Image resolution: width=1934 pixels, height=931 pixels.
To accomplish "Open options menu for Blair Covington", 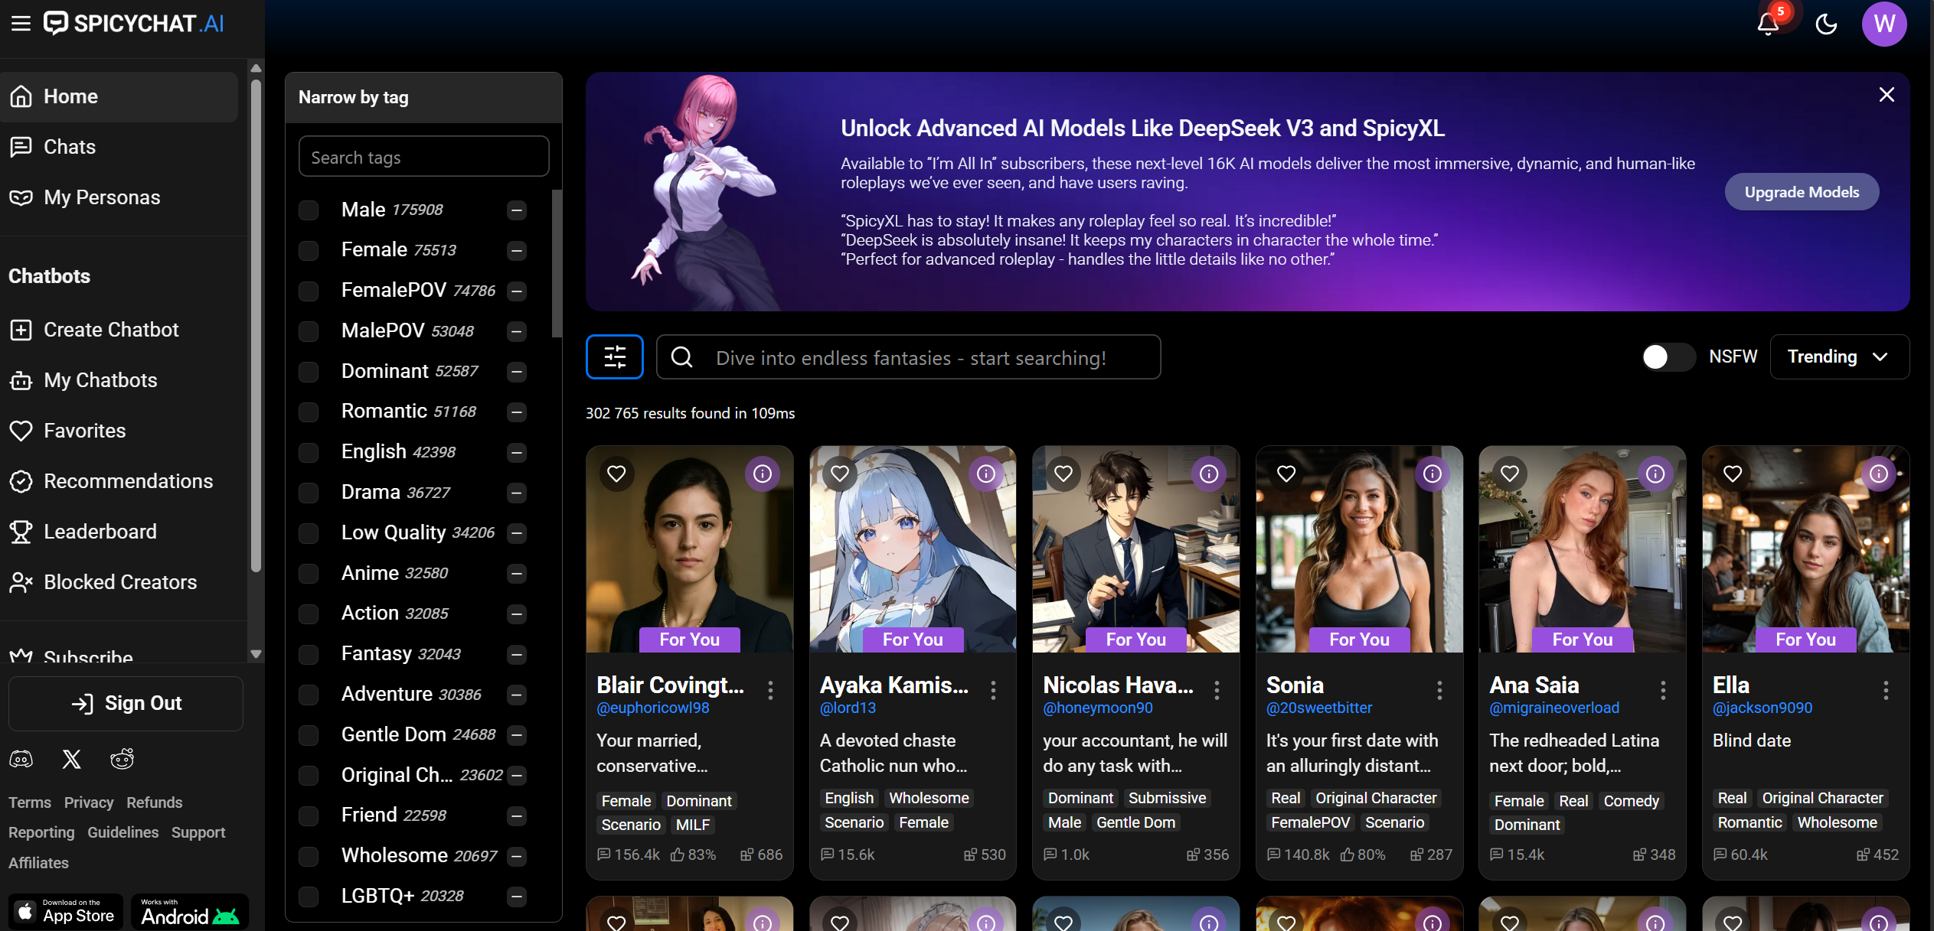I will [x=770, y=690].
